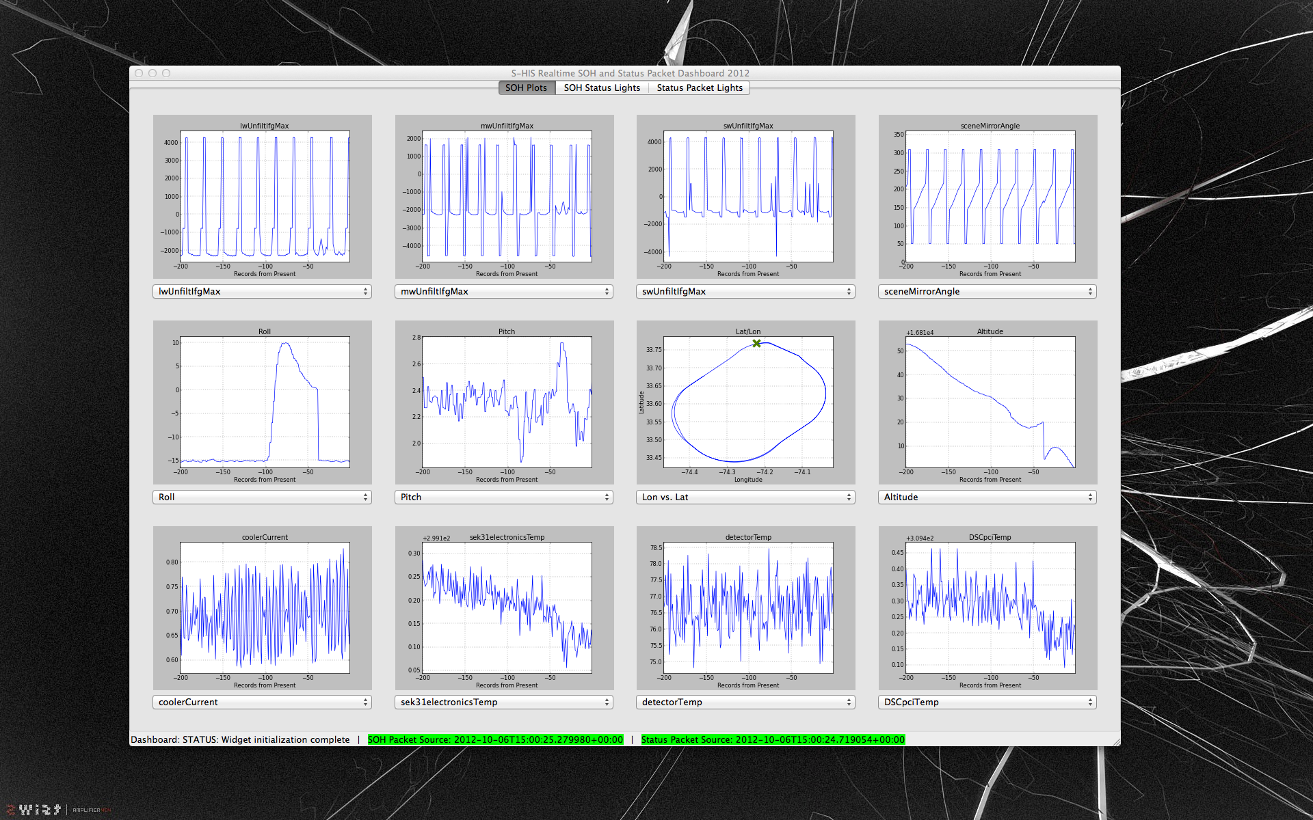
Task: Click the green Status Packet Source timestamp
Action: [x=773, y=739]
